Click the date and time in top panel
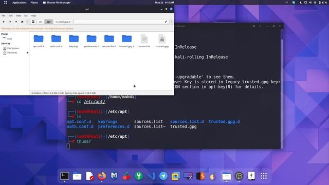The width and height of the screenshot is (329, 185). coord(164,3)
